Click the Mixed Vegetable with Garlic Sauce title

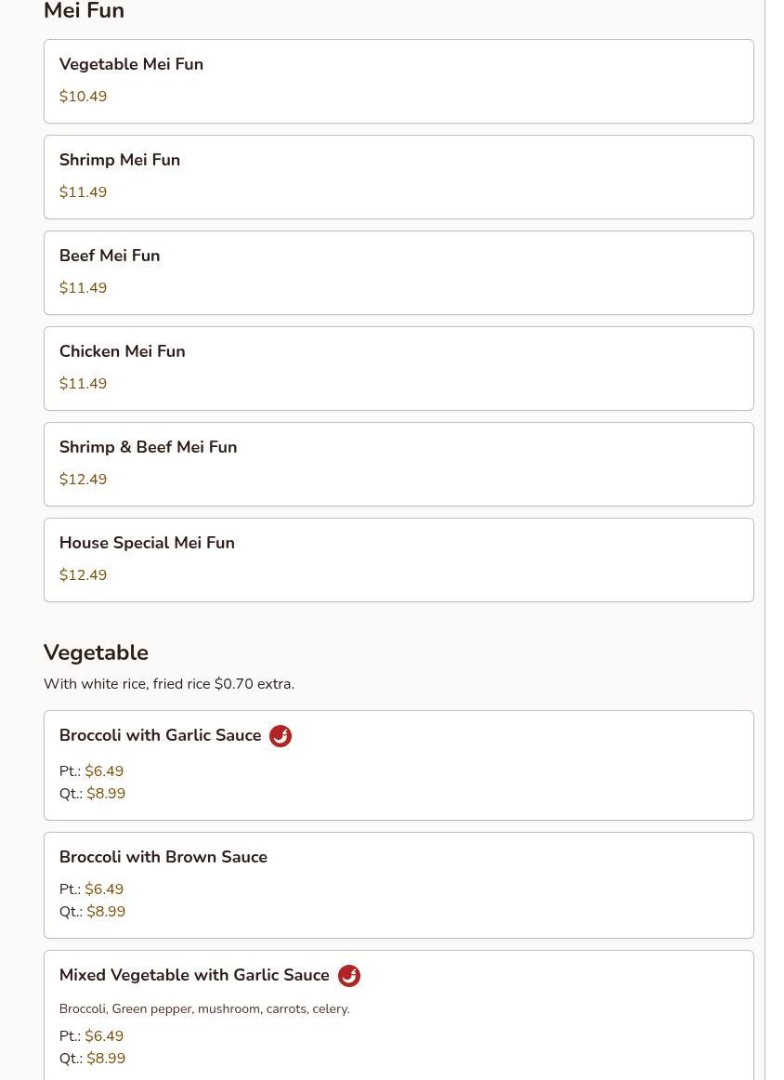193,975
